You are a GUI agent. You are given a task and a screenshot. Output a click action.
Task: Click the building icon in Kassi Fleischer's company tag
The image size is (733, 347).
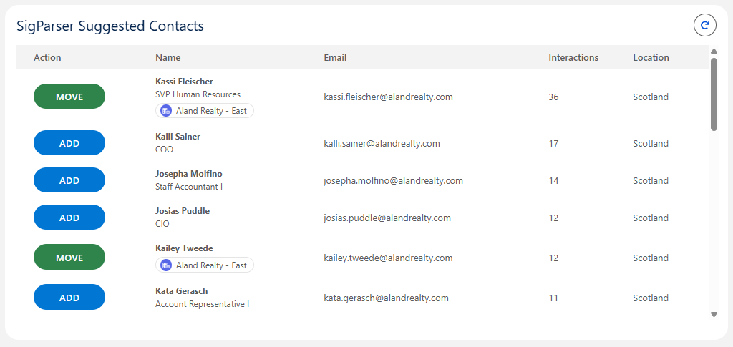(166, 111)
